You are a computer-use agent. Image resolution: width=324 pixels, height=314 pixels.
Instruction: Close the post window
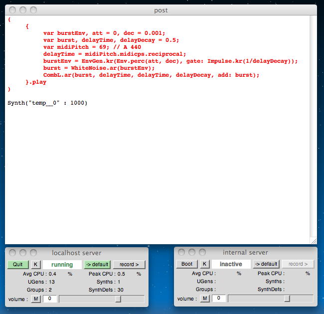point(12,9)
